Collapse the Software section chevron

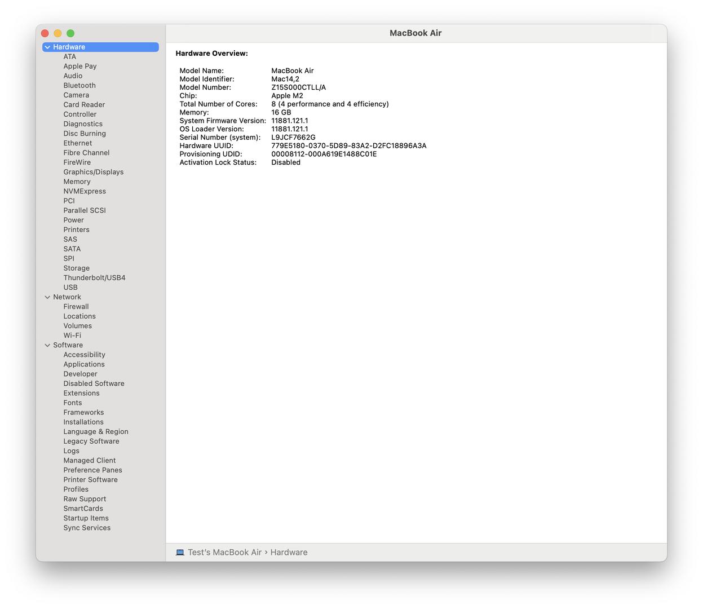[47, 345]
